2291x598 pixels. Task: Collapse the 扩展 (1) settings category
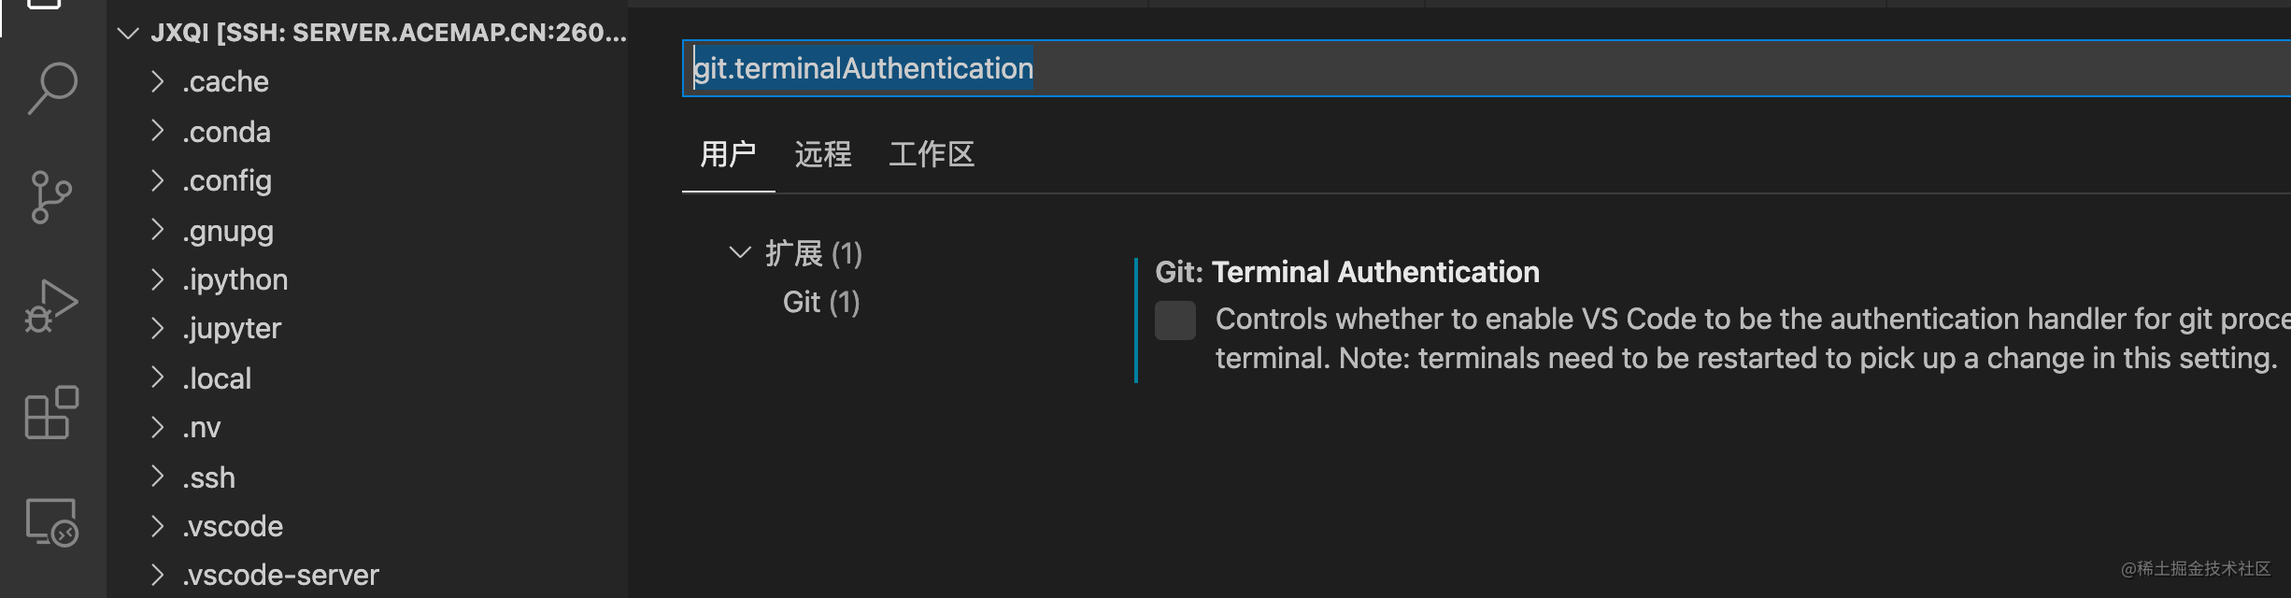[x=738, y=252]
